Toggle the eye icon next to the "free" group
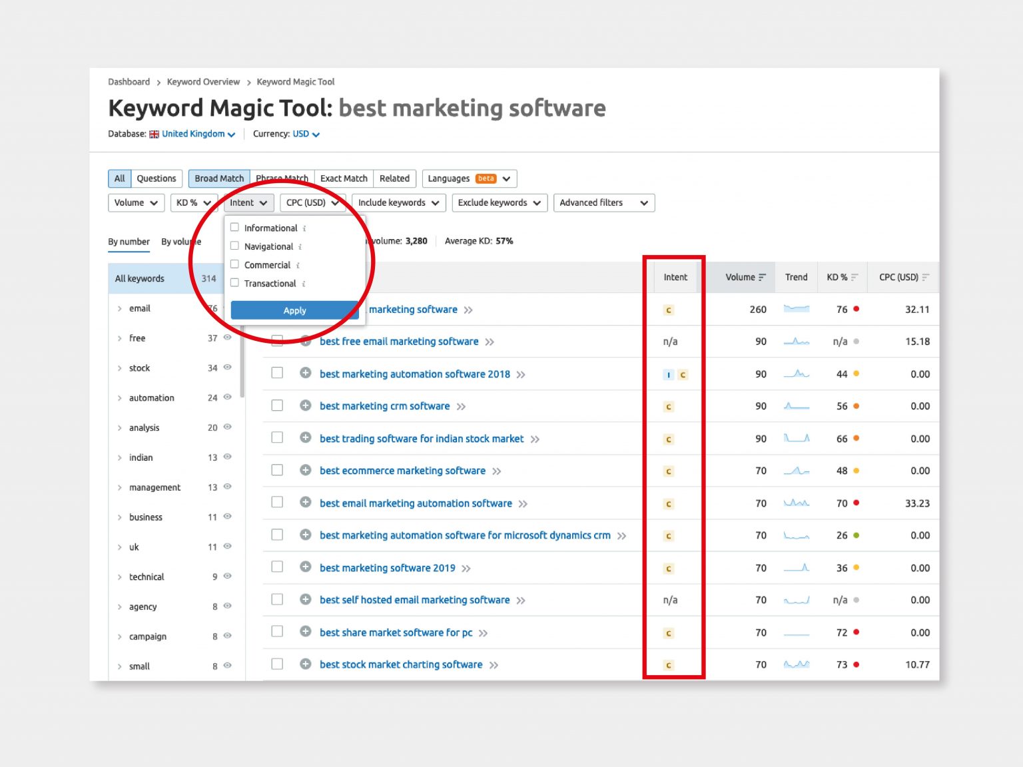Image resolution: width=1023 pixels, height=767 pixels. (x=227, y=338)
